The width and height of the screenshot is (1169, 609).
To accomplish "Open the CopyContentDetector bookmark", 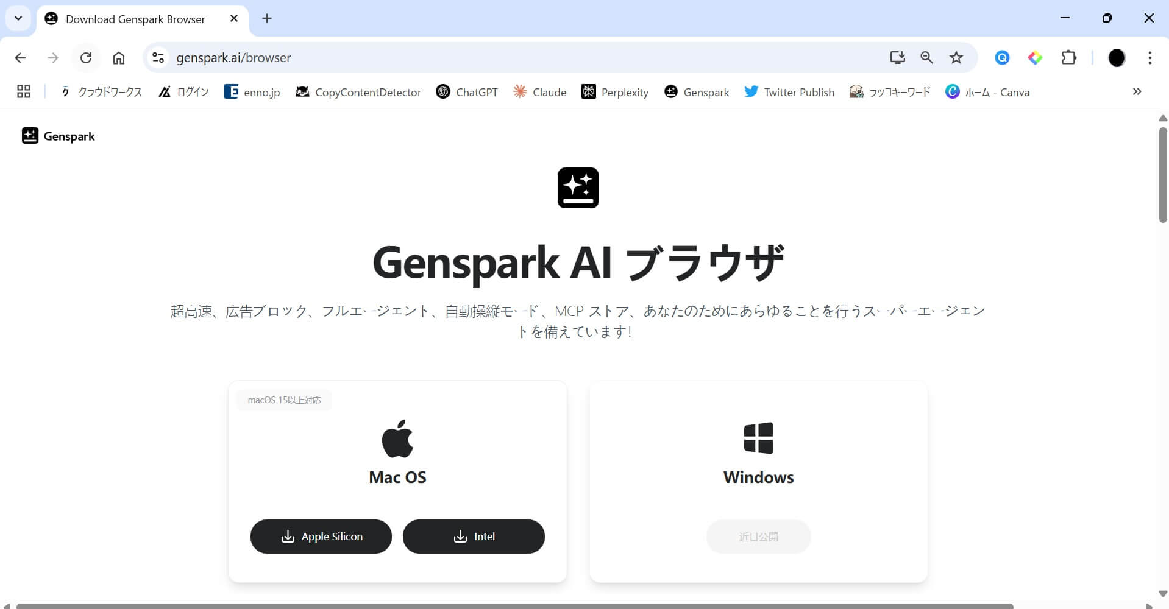I will pyautogui.click(x=358, y=92).
